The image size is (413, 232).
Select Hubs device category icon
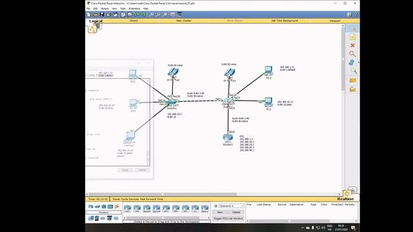tap(104, 206)
